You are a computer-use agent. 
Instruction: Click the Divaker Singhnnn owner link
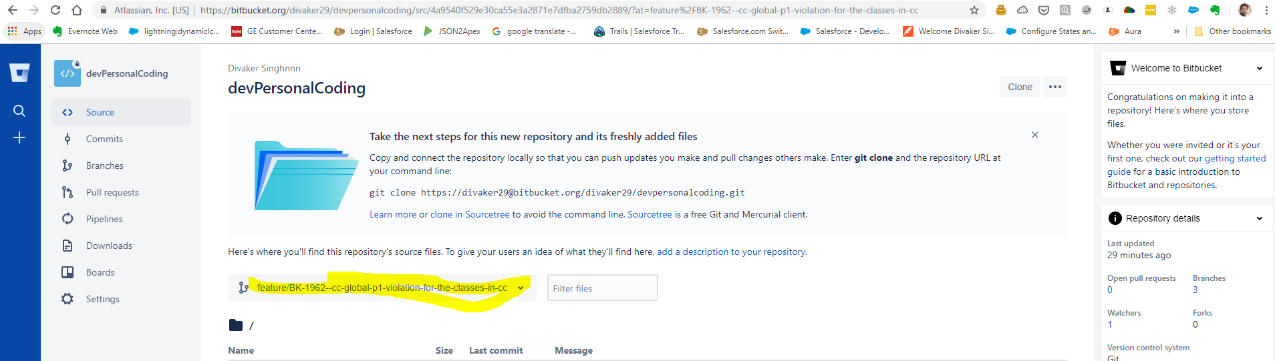(264, 68)
